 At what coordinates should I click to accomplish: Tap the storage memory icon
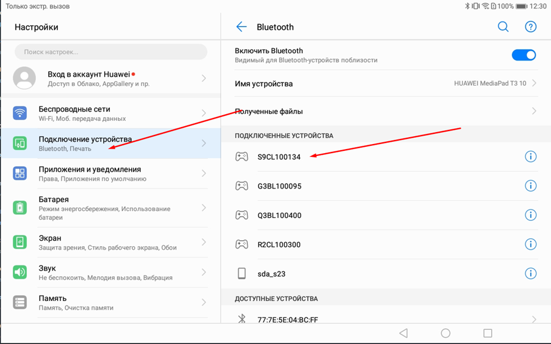point(20,302)
